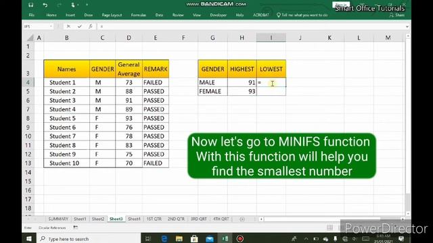Click the Save icon in the quick access toolbar
The width and height of the screenshot is (433, 243).
click(x=31, y=5)
